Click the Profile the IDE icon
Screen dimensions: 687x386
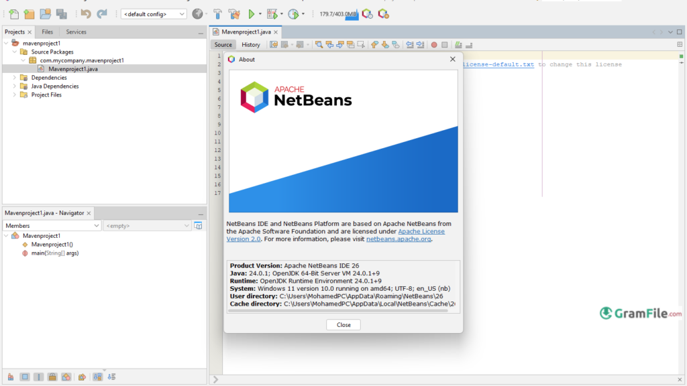pyautogui.click(x=367, y=14)
